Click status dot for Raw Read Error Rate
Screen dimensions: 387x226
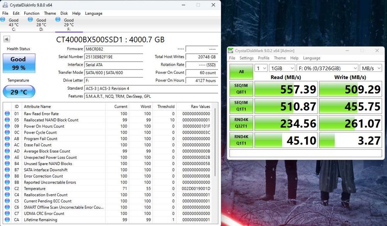click(x=7, y=114)
